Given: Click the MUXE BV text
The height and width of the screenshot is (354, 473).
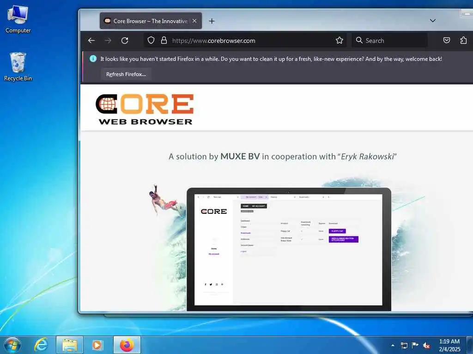Looking at the screenshot, I should tap(240, 157).
